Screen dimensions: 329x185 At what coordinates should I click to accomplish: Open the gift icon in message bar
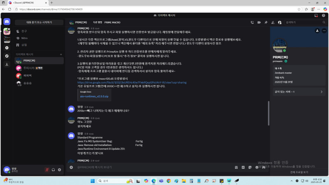click(236, 167)
